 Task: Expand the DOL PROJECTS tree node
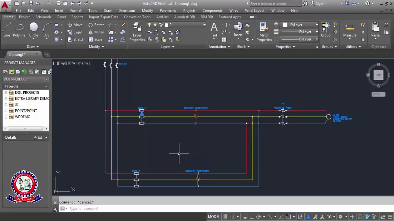[x=6, y=92]
